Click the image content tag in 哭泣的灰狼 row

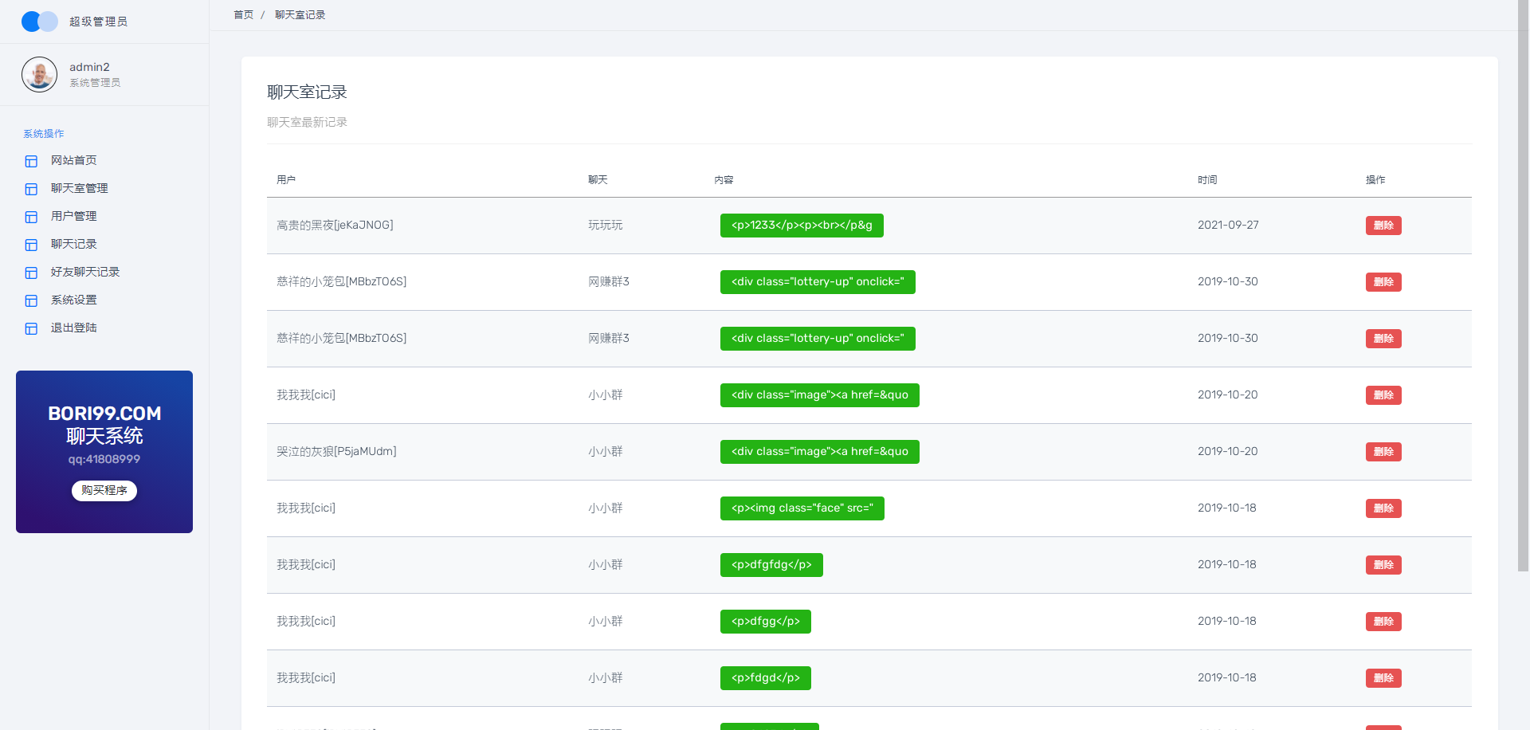point(820,452)
